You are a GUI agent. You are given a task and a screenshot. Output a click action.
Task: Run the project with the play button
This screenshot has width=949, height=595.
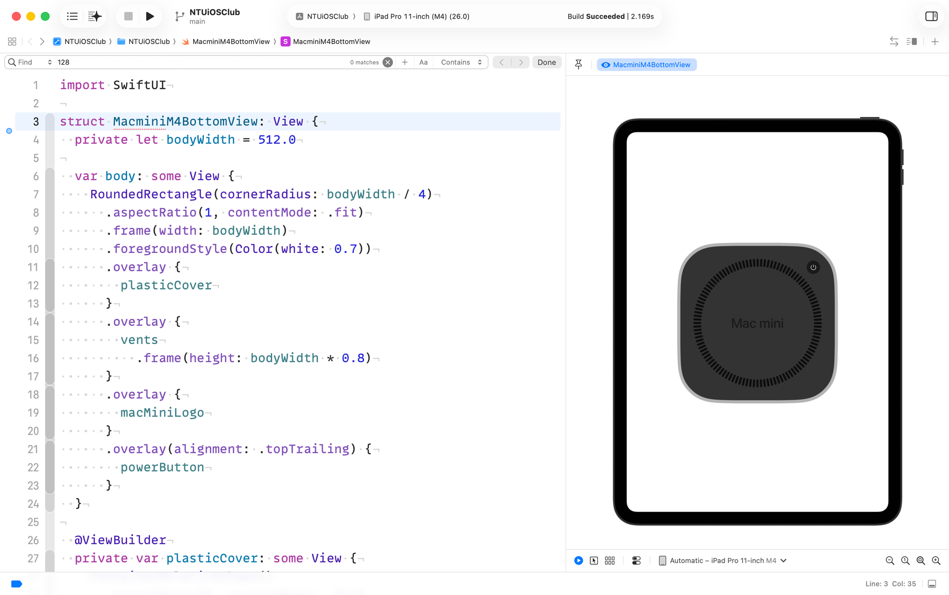(149, 17)
